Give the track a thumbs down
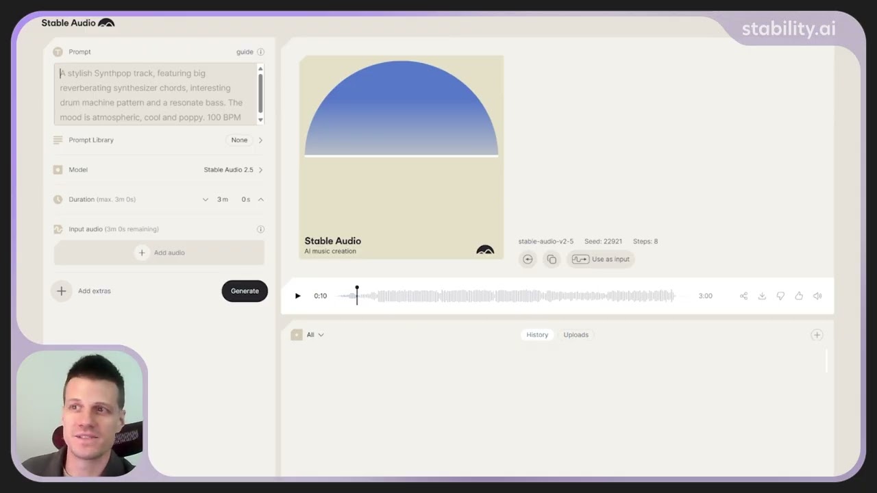This screenshot has width=877, height=493. [x=780, y=296]
